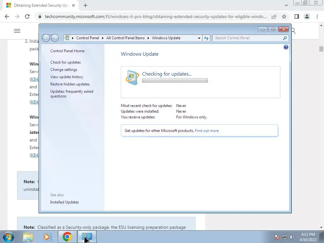324x243 pixels.
Task: Expand arrow after All Control Panel Items
Action: [148, 38]
